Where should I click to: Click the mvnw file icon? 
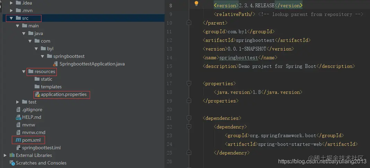point(18,125)
